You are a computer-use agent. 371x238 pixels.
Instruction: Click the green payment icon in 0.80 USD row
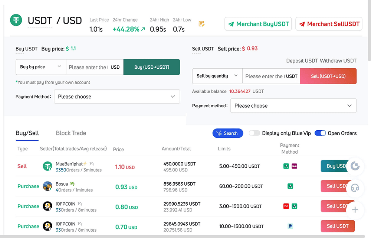coord(294,206)
